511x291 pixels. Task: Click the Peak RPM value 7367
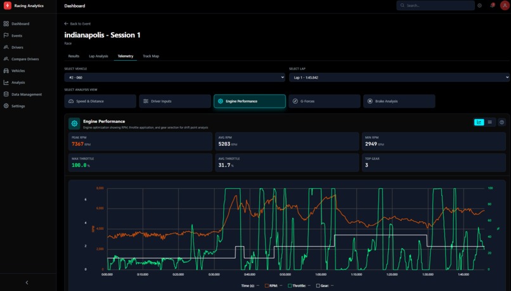click(77, 144)
